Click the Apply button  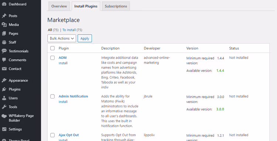(x=85, y=38)
